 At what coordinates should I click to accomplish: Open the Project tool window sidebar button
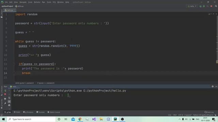pos(1,14)
